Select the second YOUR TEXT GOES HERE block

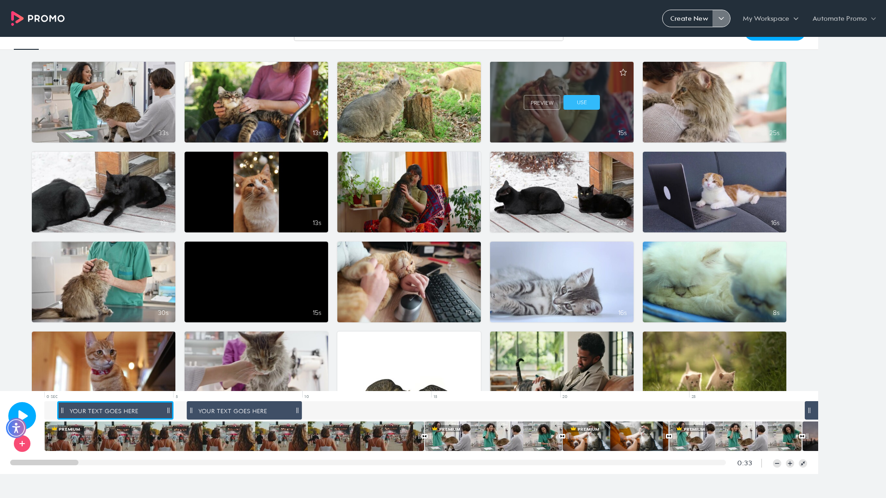tap(244, 410)
